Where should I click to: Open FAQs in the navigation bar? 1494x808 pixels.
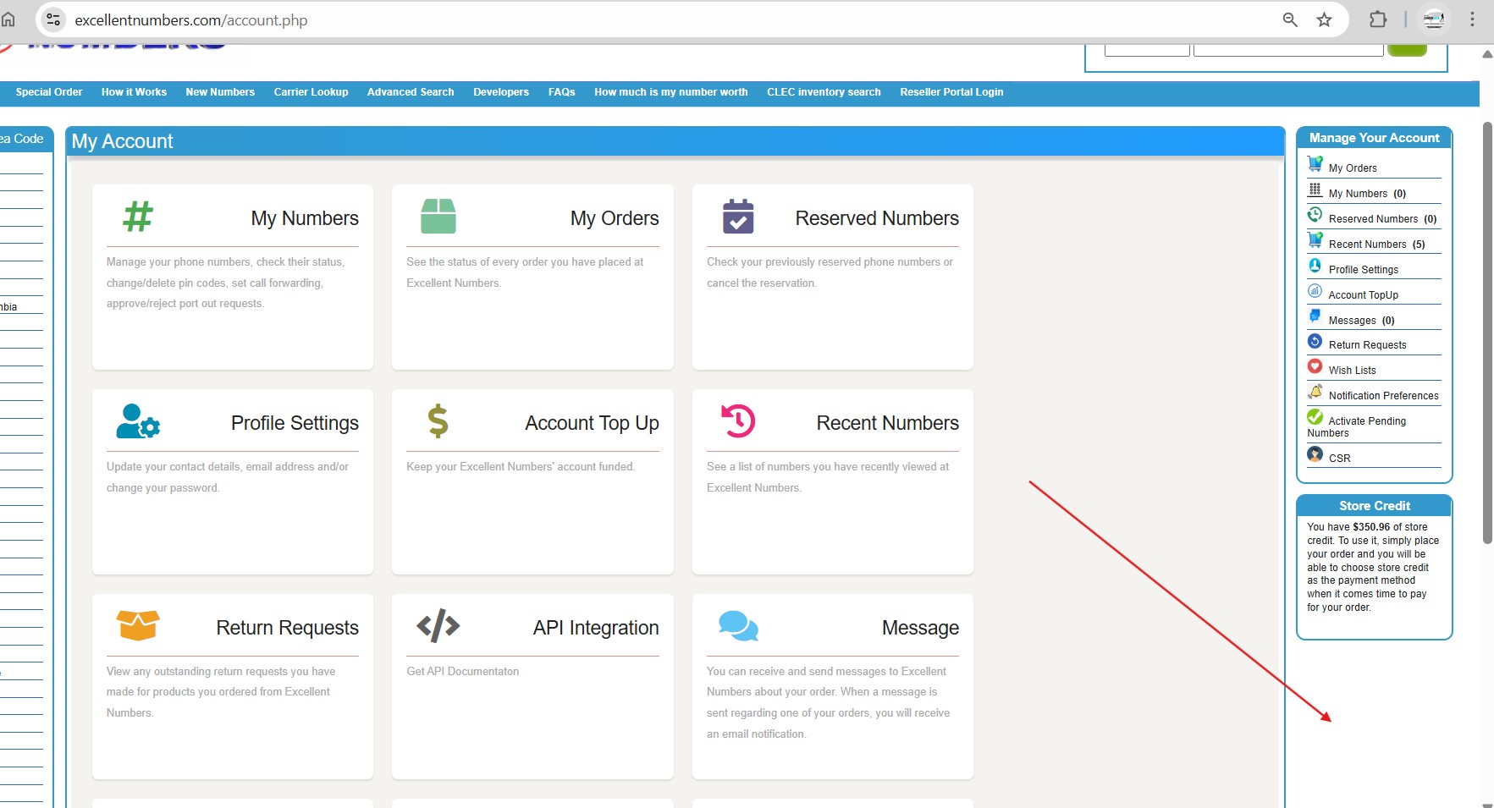pos(561,92)
